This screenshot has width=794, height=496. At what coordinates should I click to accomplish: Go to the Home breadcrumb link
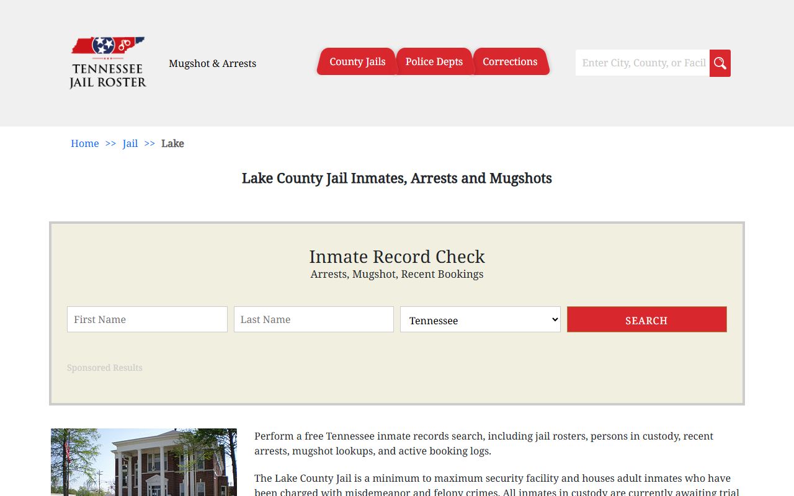(85, 143)
